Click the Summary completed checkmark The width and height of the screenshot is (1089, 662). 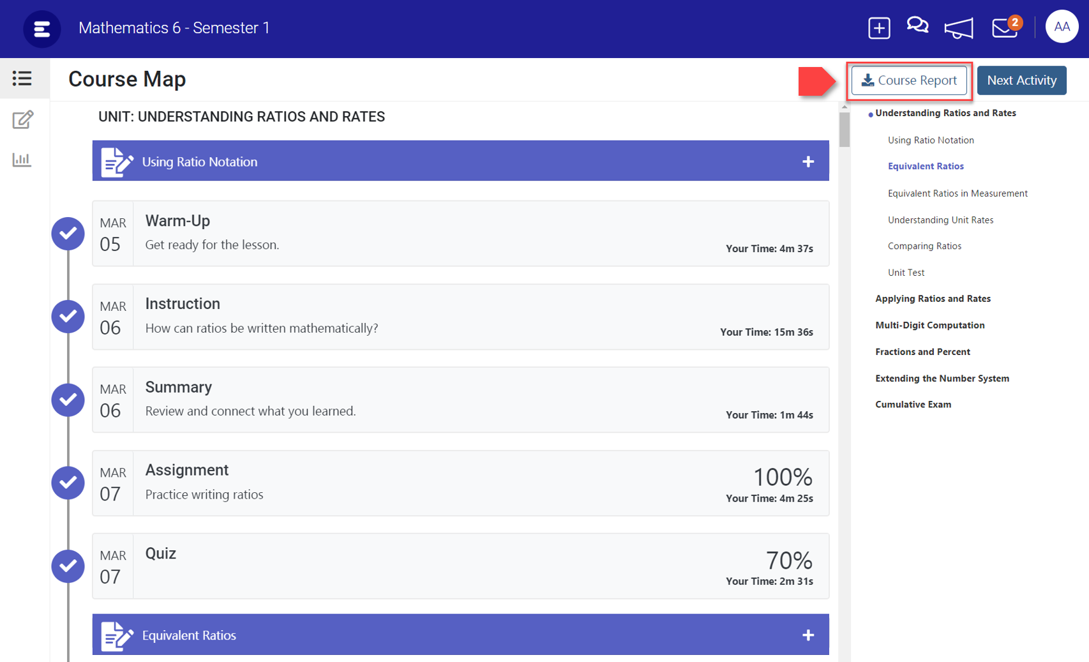point(68,400)
